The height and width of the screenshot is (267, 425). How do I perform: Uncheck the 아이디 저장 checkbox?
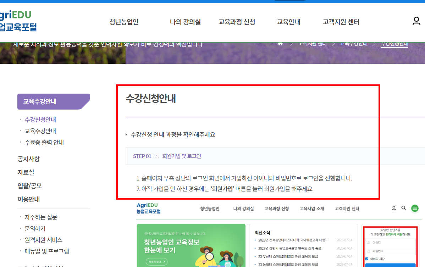point(366,258)
